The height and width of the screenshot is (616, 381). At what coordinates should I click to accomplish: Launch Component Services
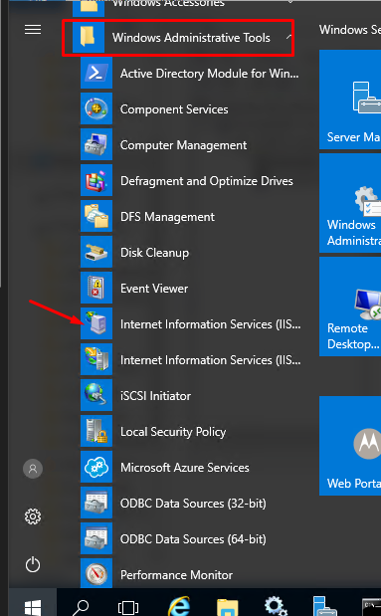coord(191,108)
